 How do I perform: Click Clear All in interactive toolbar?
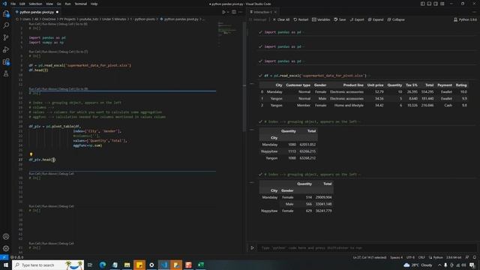point(281,19)
